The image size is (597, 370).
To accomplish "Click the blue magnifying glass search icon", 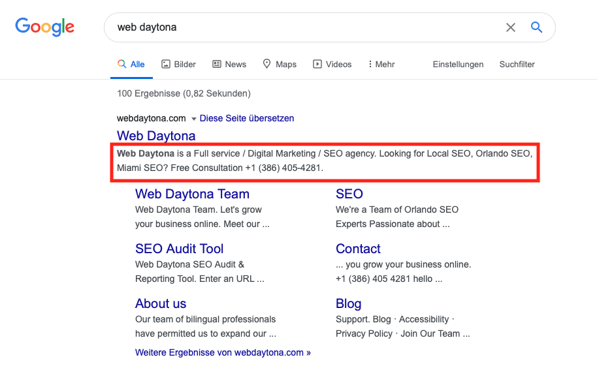I will 536,27.
